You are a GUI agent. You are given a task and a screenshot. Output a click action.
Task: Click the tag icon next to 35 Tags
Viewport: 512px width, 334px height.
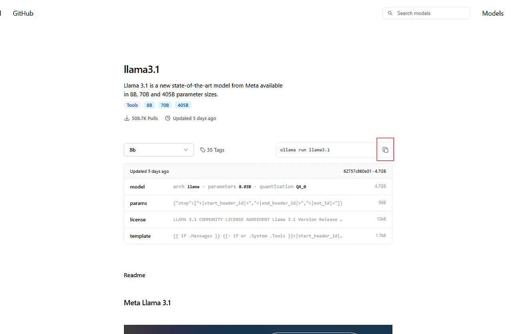[202, 150]
